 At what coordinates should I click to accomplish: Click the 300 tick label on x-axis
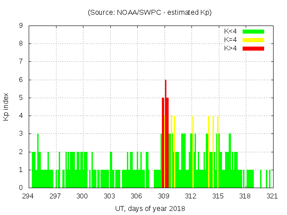(x=83, y=196)
